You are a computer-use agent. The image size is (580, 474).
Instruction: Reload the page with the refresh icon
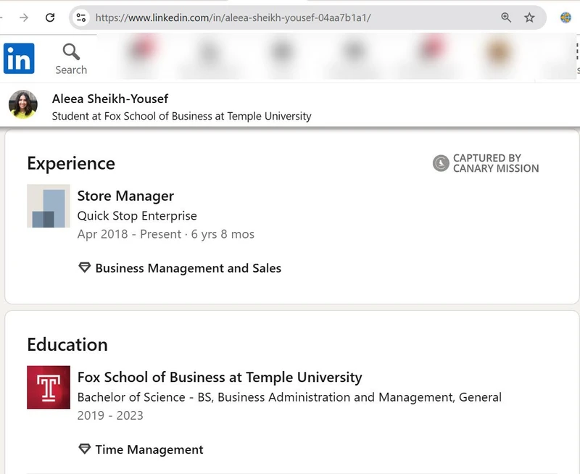(x=50, y=17)
